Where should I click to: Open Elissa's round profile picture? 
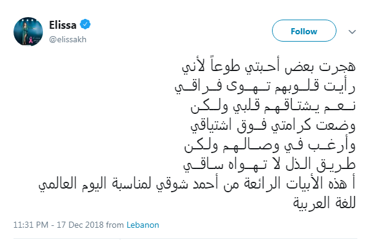click(x=28, y=31)
